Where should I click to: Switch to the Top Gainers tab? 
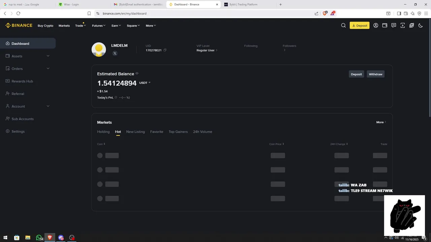tap(178, 132)
